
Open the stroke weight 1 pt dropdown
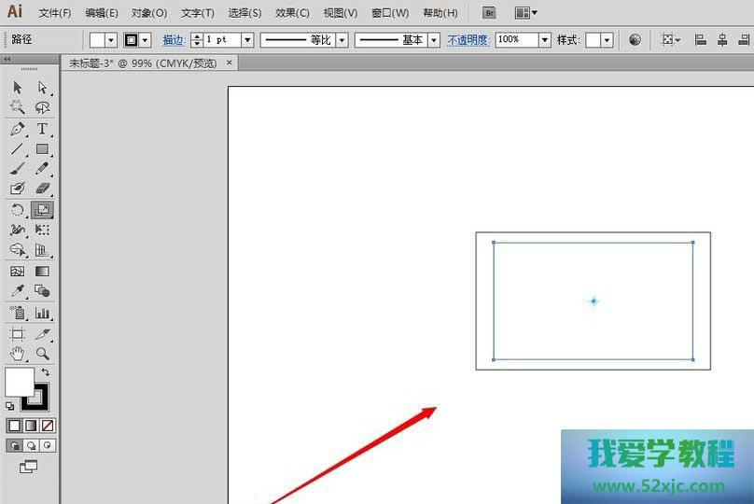247,40
